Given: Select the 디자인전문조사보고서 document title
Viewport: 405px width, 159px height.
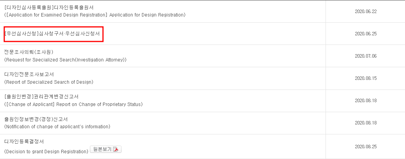Looking at the screenshot, I should 29,75.
